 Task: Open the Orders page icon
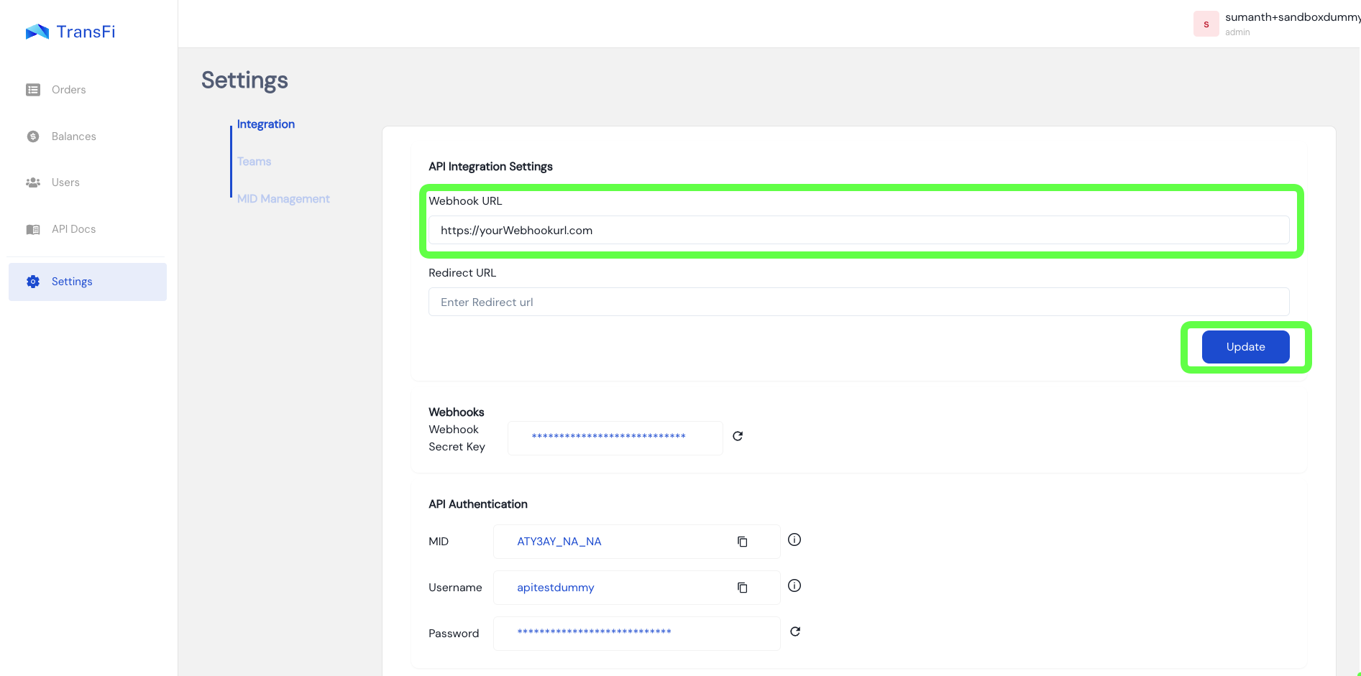tap(33, 90)
